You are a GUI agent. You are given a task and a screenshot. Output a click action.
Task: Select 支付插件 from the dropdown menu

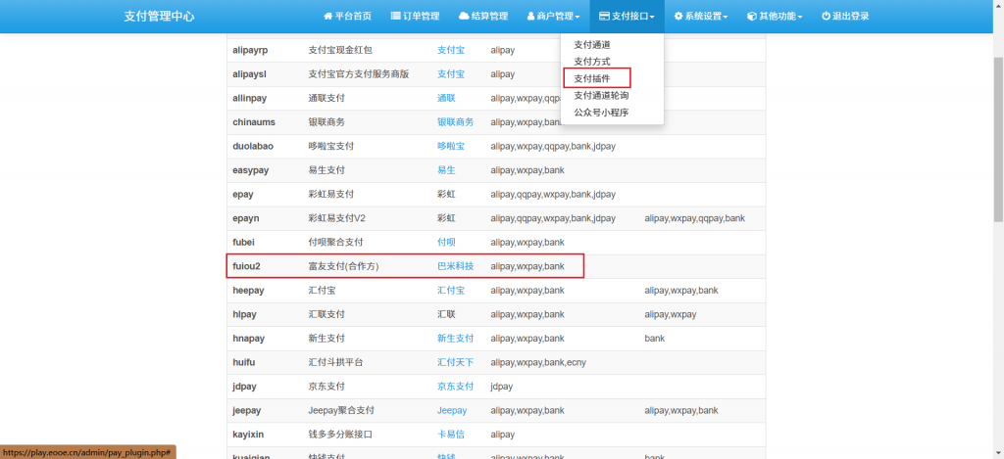592,78
